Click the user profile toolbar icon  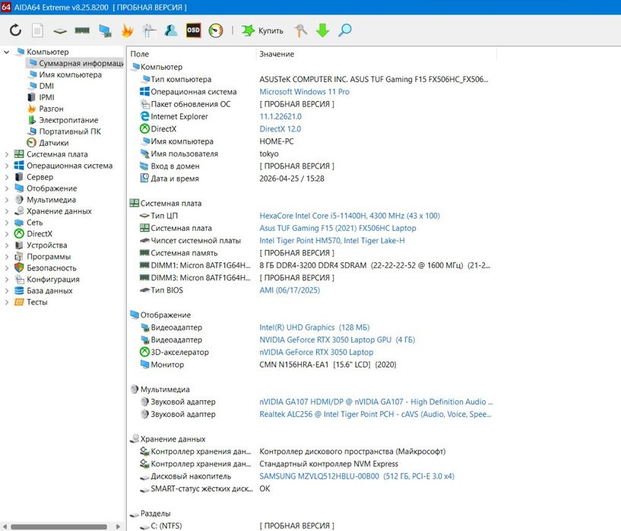[x=171, y=30]
